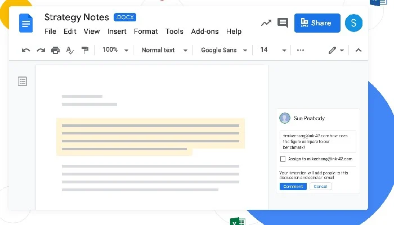This screenshot has height=225, width=394.
Task: Open the Add-ons menu
Action: click(x=205, y=31)
